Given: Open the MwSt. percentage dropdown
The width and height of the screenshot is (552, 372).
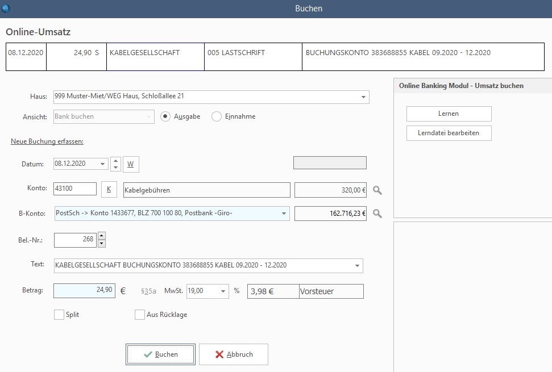Looking at the screenshot, I should pos(222,291).
